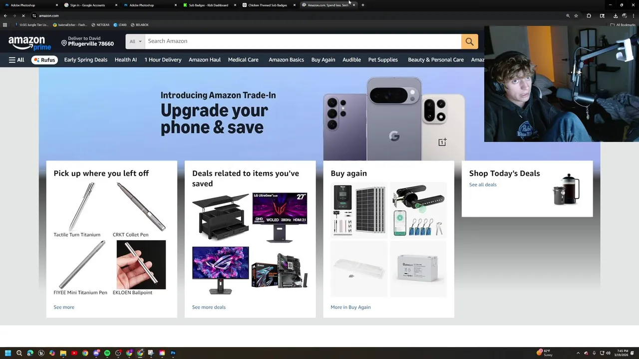Open the BELABOX bookmark

point(139,24)
